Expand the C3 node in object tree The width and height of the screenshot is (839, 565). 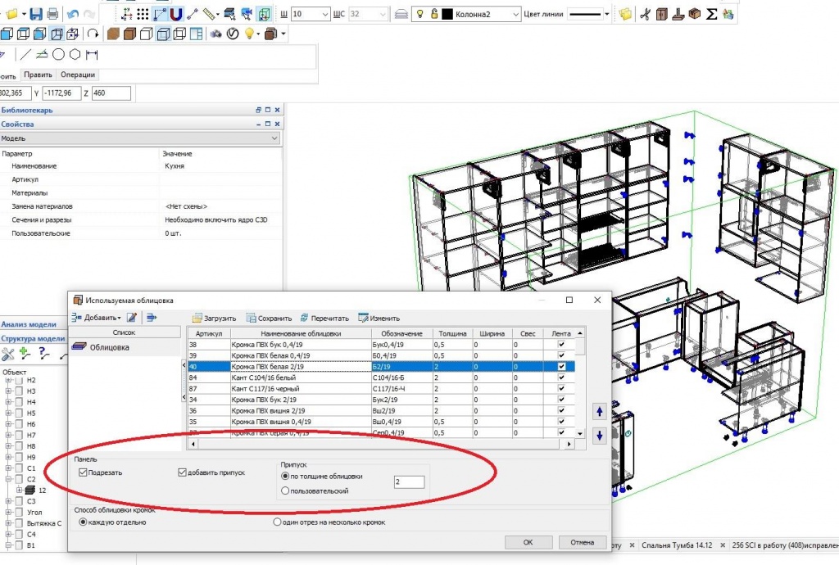9,501
